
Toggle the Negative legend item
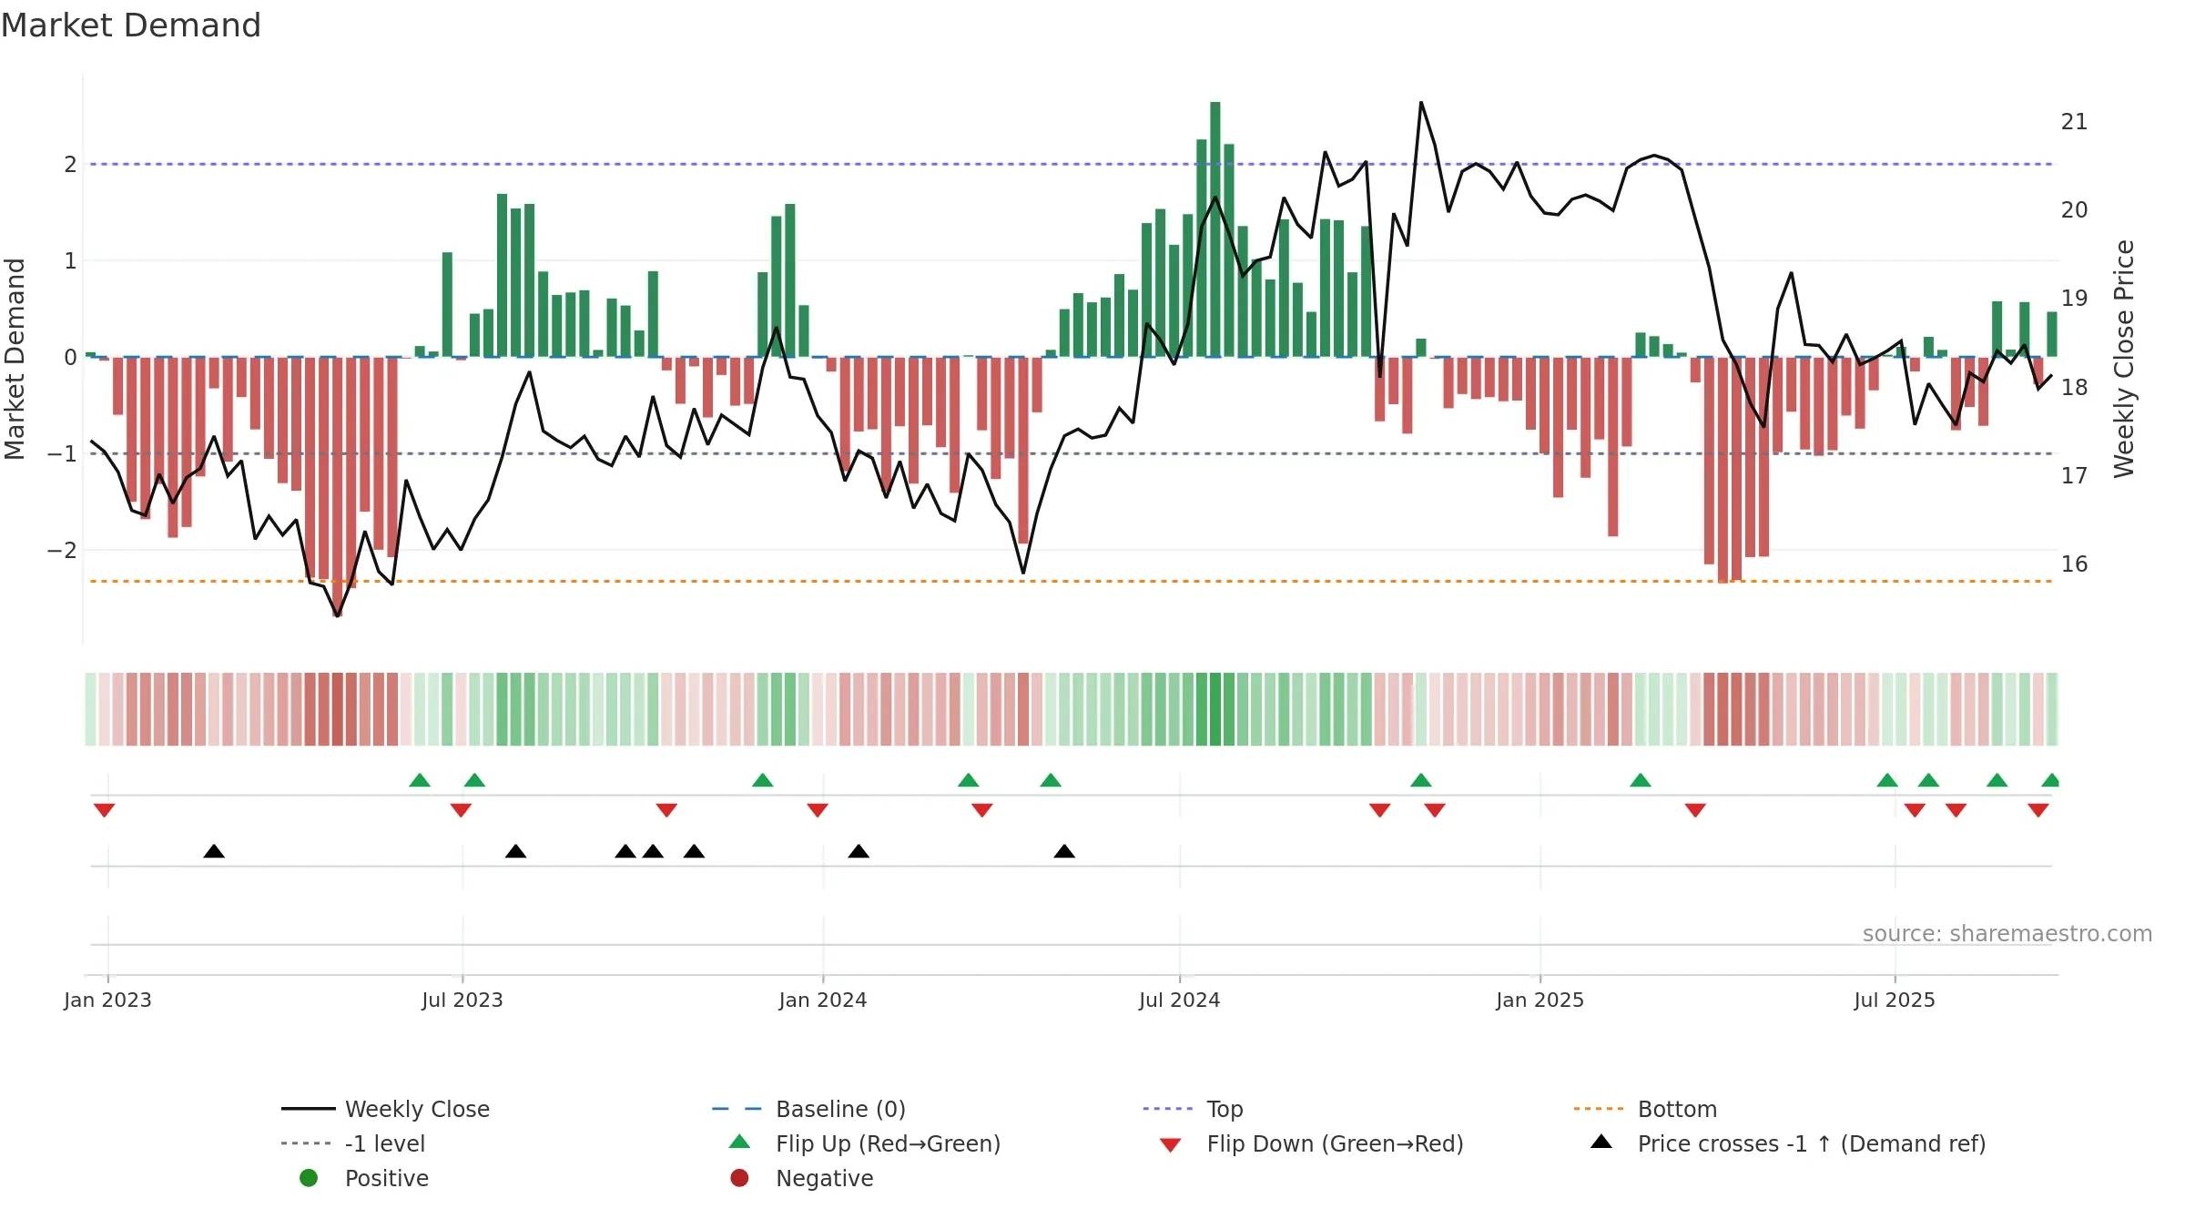[x=801, y=1178]
